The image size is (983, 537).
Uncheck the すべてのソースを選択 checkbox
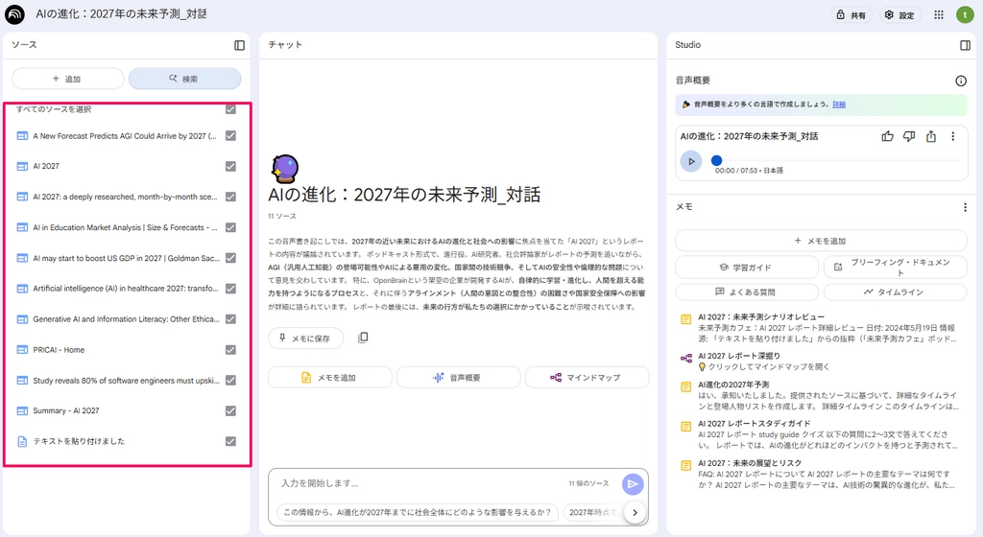tap(230, 109)
